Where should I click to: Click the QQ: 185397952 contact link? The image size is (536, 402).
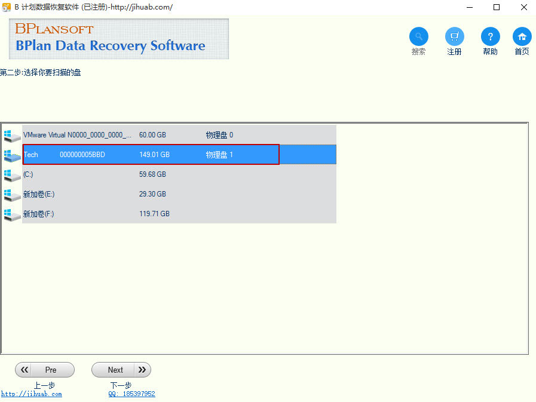[x=131, y=394]
